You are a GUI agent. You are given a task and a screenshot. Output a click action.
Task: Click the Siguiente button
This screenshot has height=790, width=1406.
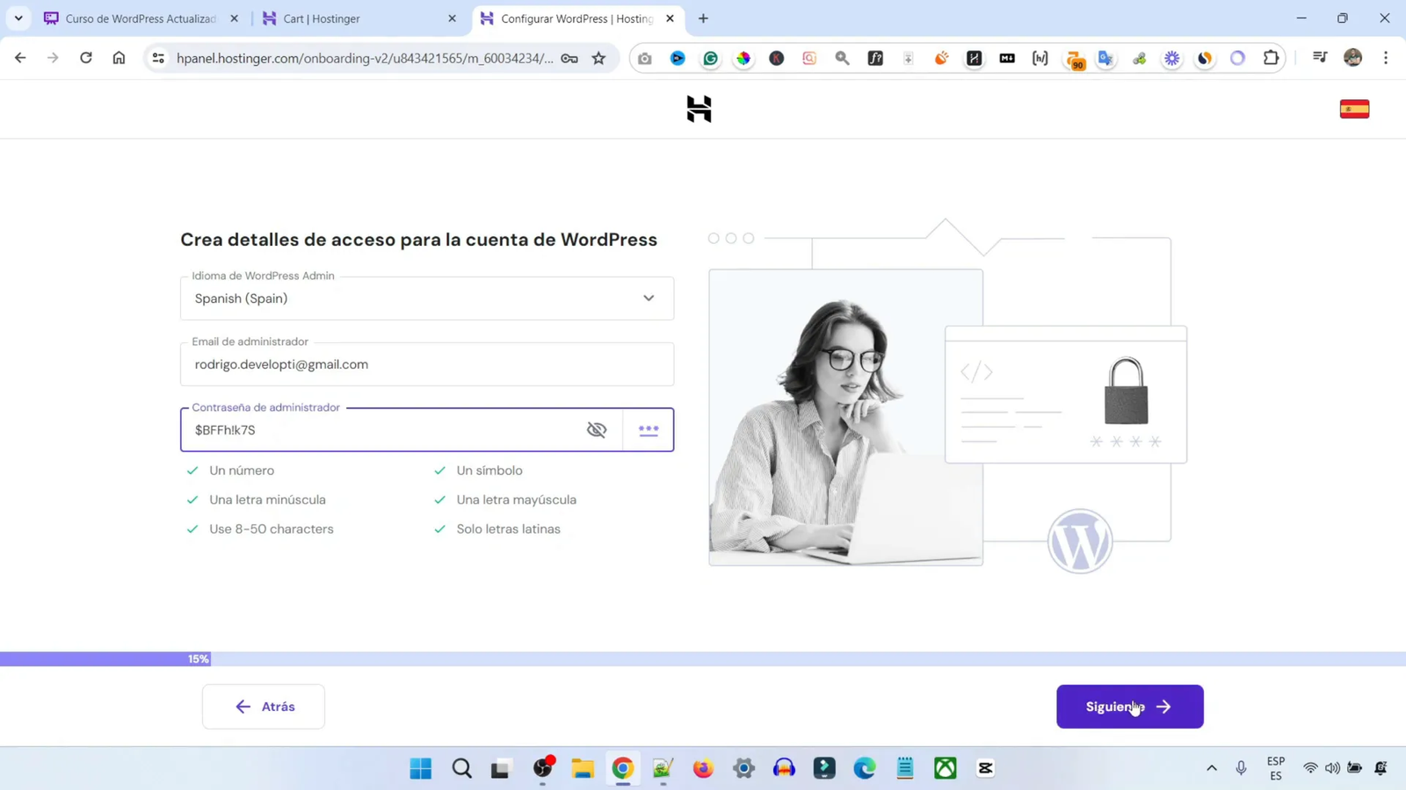tap(1130, 707)
